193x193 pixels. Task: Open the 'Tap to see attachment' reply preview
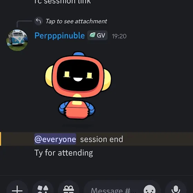[76, 21]
